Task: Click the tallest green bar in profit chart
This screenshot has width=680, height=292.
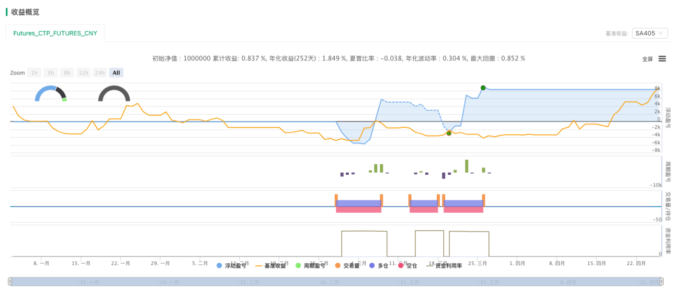Action: (x=467, y=166)
